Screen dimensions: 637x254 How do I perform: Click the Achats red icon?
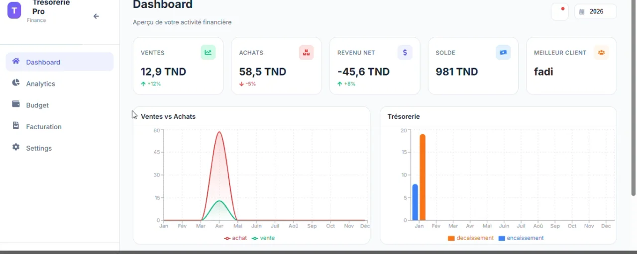point(307,52)
